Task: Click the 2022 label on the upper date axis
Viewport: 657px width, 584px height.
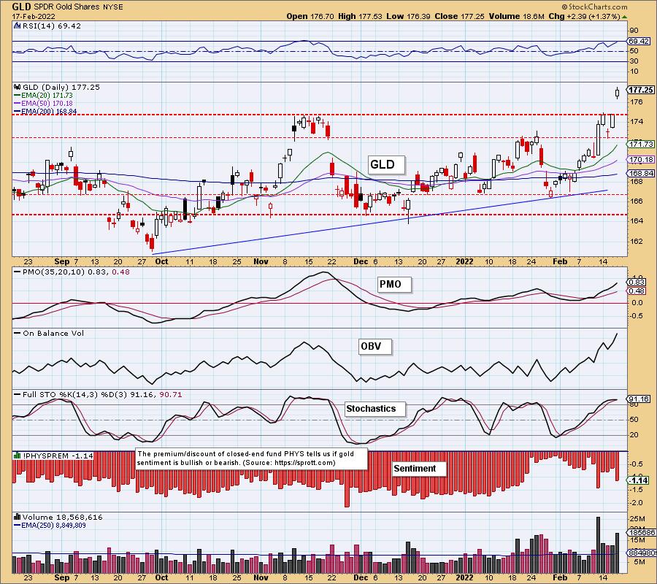Action: pos(465,262)
